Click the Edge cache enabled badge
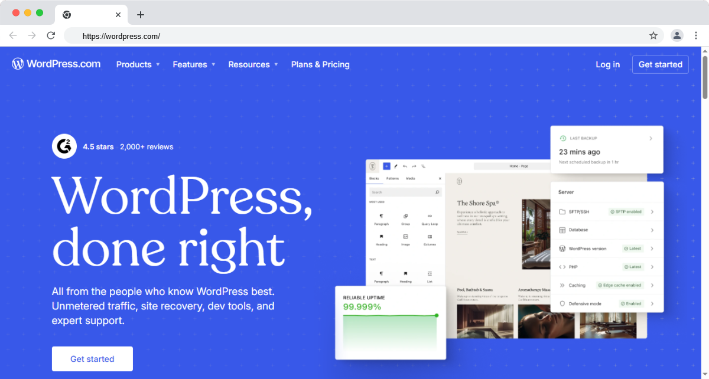Viewport: 709px width, 379px height. click(x=620, y=285)
